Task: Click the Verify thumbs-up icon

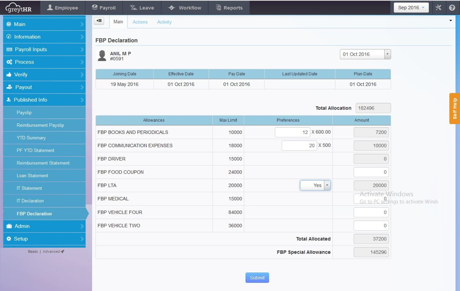Action: (9, 74)
